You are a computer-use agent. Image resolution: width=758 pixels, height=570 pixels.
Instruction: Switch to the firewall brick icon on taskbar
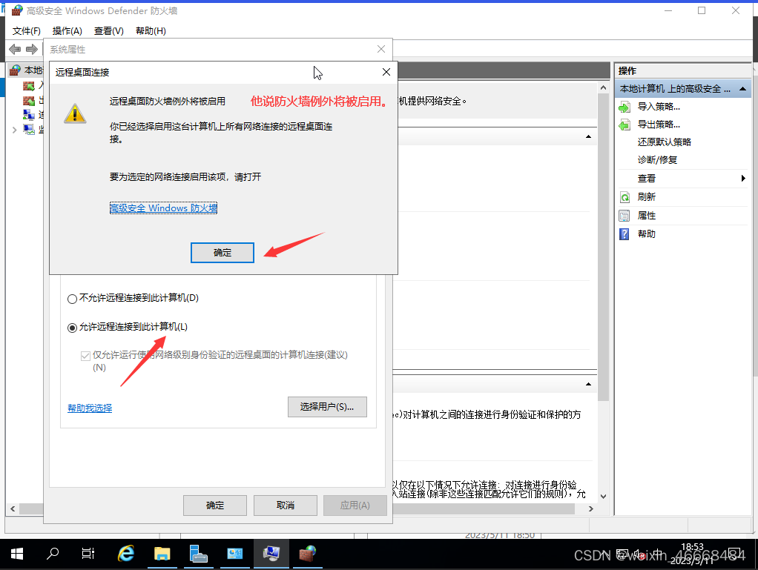tap(308, 554)
